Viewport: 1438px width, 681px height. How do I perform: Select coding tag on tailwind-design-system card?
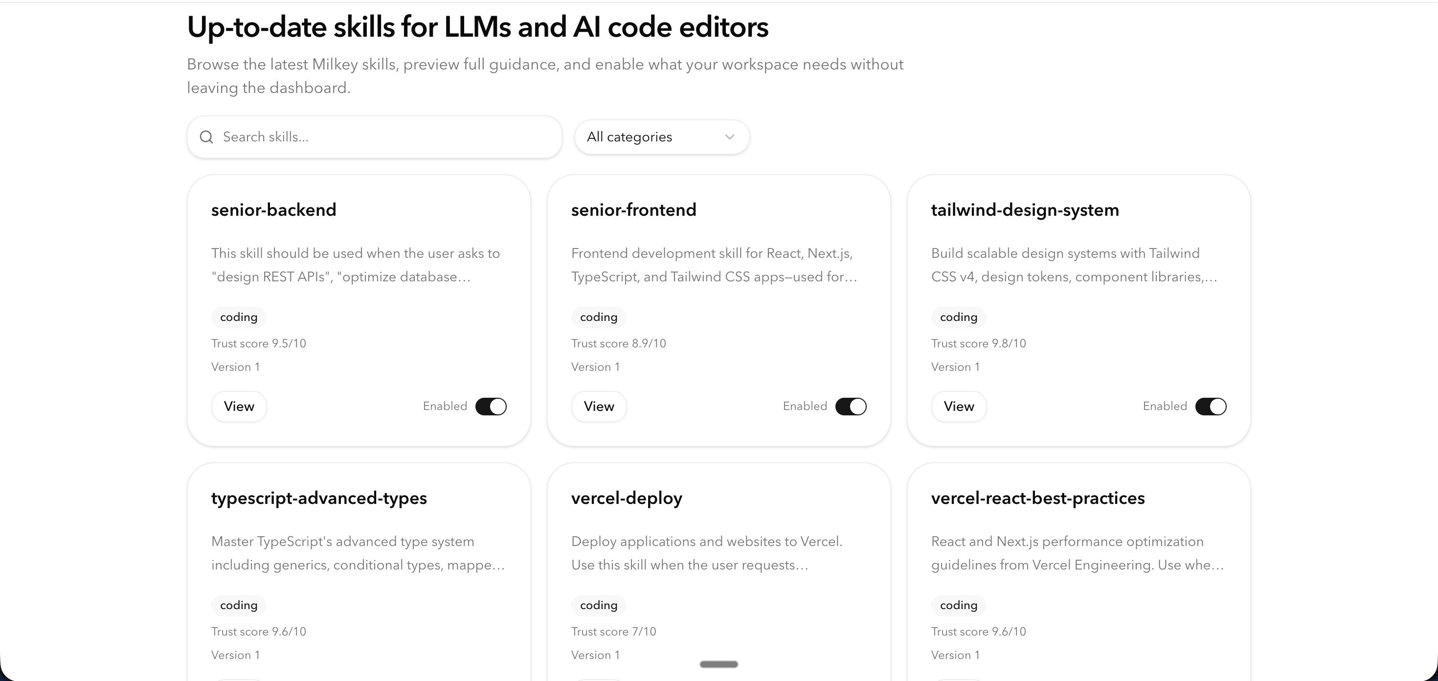958,317
